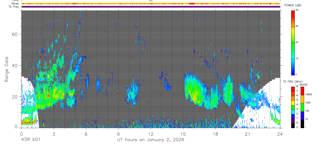Screen dimensions: 315x145
Task: Click the 3 hour tick on time axis
Action: click(54, 134)
